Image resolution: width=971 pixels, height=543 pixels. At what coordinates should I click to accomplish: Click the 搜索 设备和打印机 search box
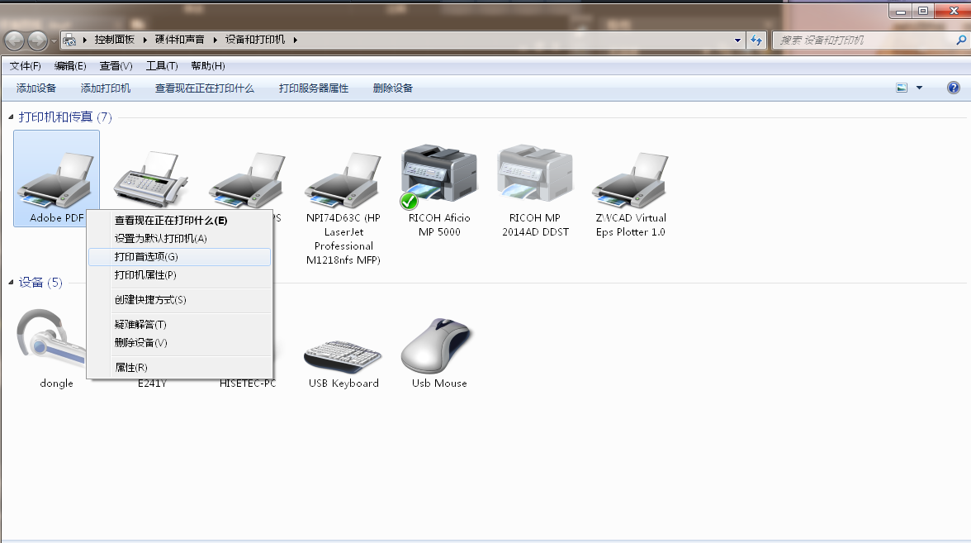(x=863, y=40)
